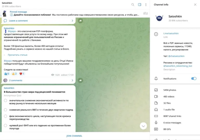
Task: Expand Leave a comment chevron
Action: pos(72,20)
